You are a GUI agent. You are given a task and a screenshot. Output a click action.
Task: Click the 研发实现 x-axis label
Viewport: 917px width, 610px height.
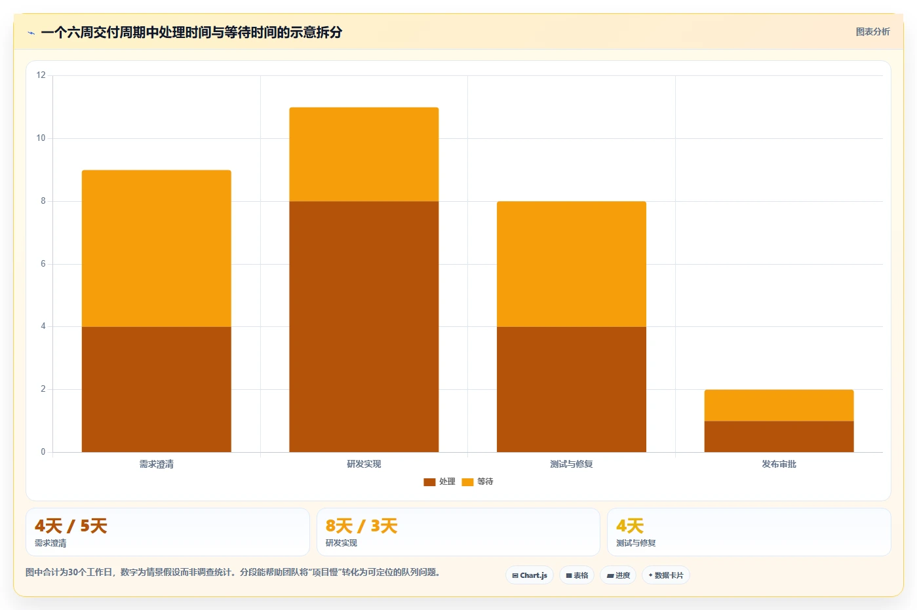click(364, 464)
